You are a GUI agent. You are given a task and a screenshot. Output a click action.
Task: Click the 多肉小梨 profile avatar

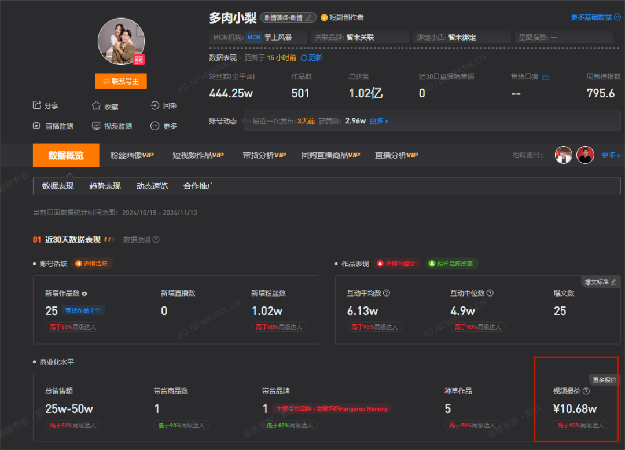pos(121,41)
